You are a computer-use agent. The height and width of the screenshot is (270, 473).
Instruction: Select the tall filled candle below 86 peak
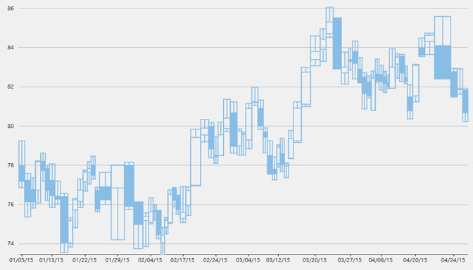tap(337, 44)
